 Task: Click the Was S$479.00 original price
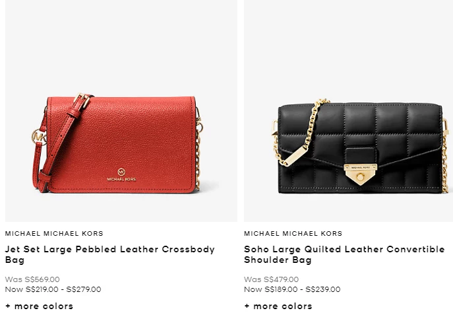pos(271,279)
